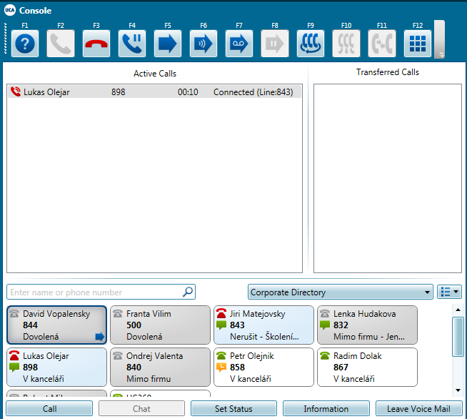Click the UCA logo in title bar

pyautogui.click(x=10, y=10)
